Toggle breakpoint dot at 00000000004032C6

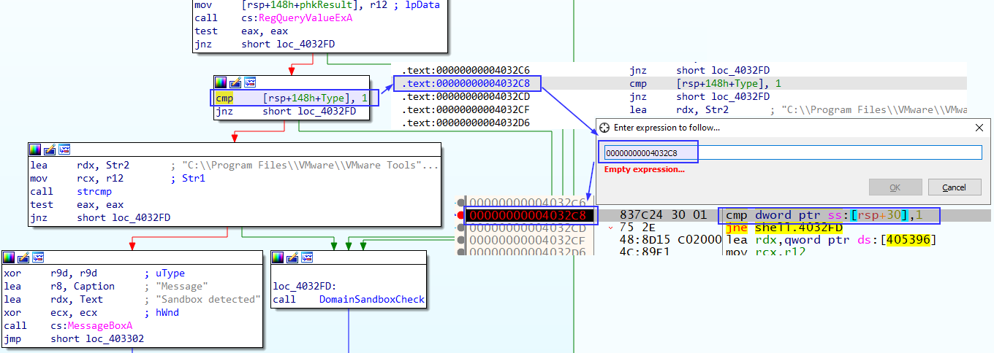pos(460,202)
